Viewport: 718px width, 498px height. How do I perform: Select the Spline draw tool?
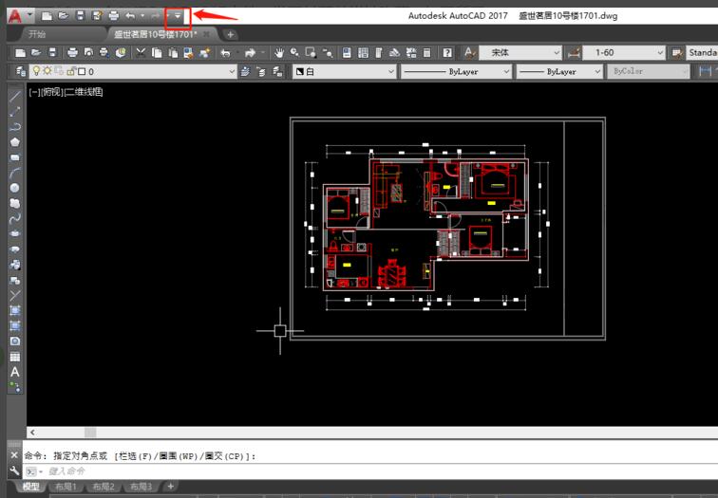point(15,218)
